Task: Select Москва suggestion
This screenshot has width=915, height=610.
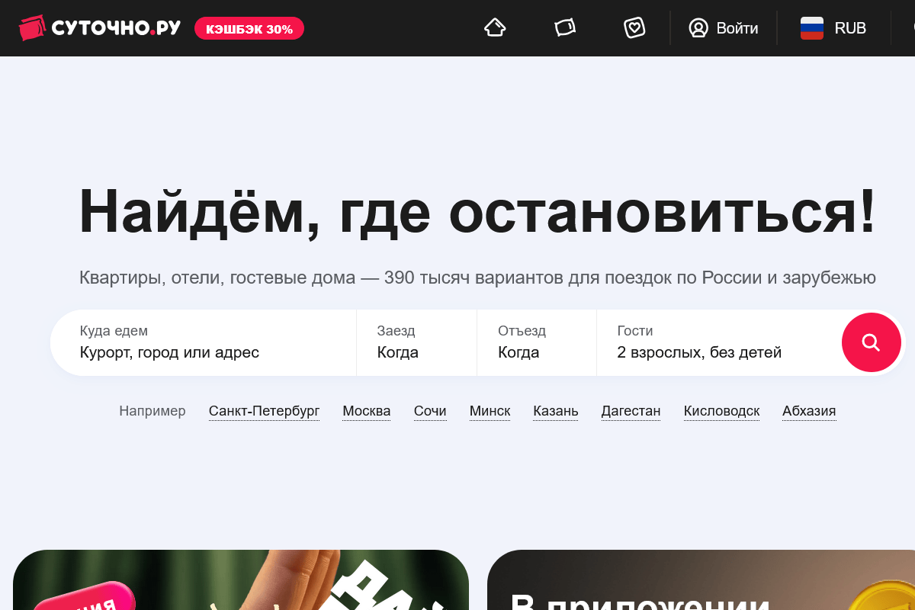Action: (x=367, y=412)
